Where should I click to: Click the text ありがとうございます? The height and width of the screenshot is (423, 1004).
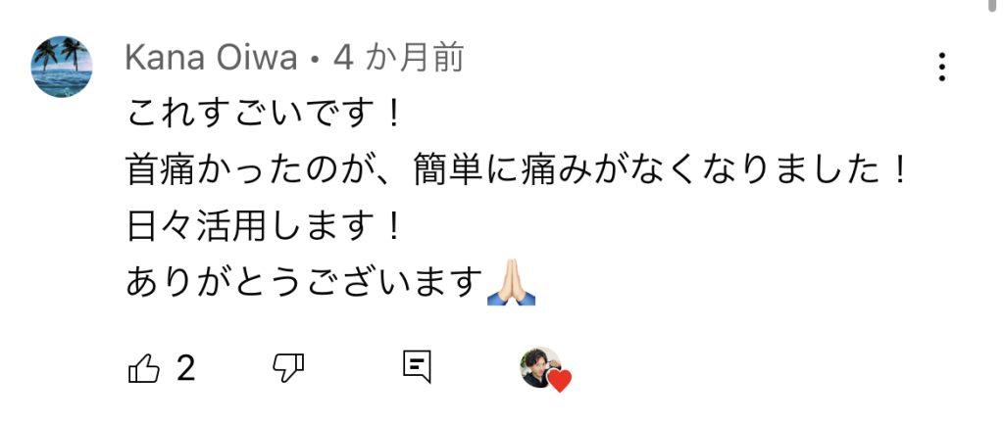pyautogui.click(x=304, y=282)
